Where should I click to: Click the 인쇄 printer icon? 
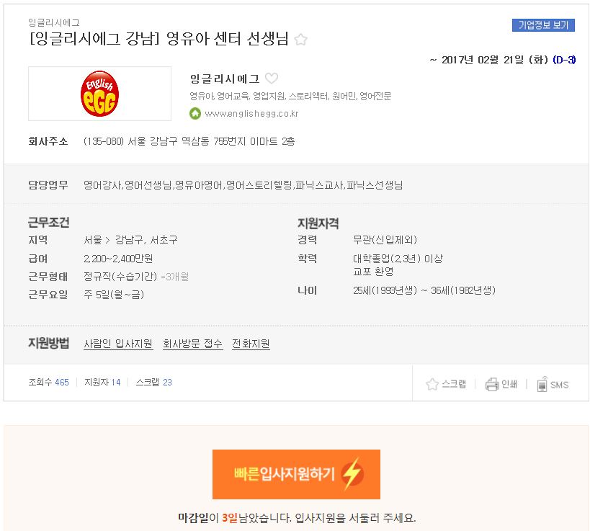click(x=492, y=384)
